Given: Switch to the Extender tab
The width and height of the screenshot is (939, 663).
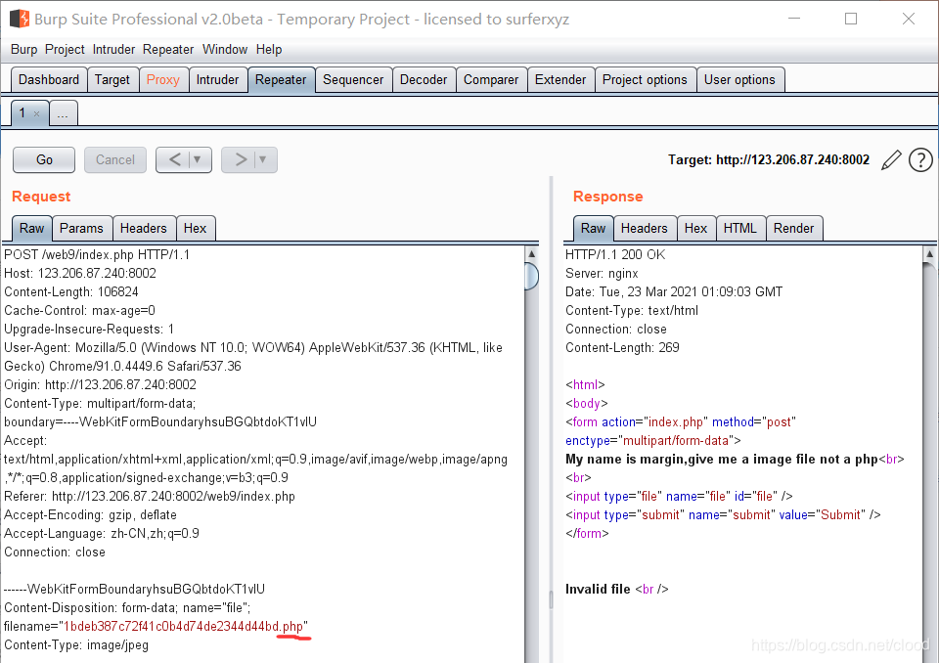Looking at the screenshot, I should (560, 79).
